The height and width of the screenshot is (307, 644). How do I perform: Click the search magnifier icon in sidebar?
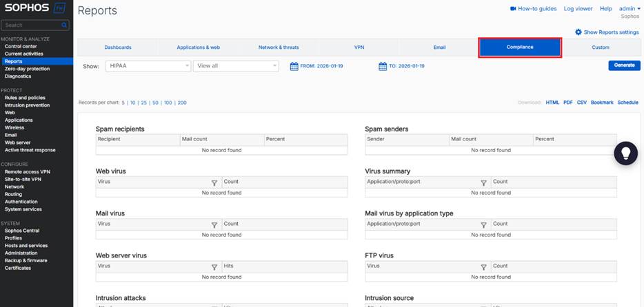coord(64,25)
